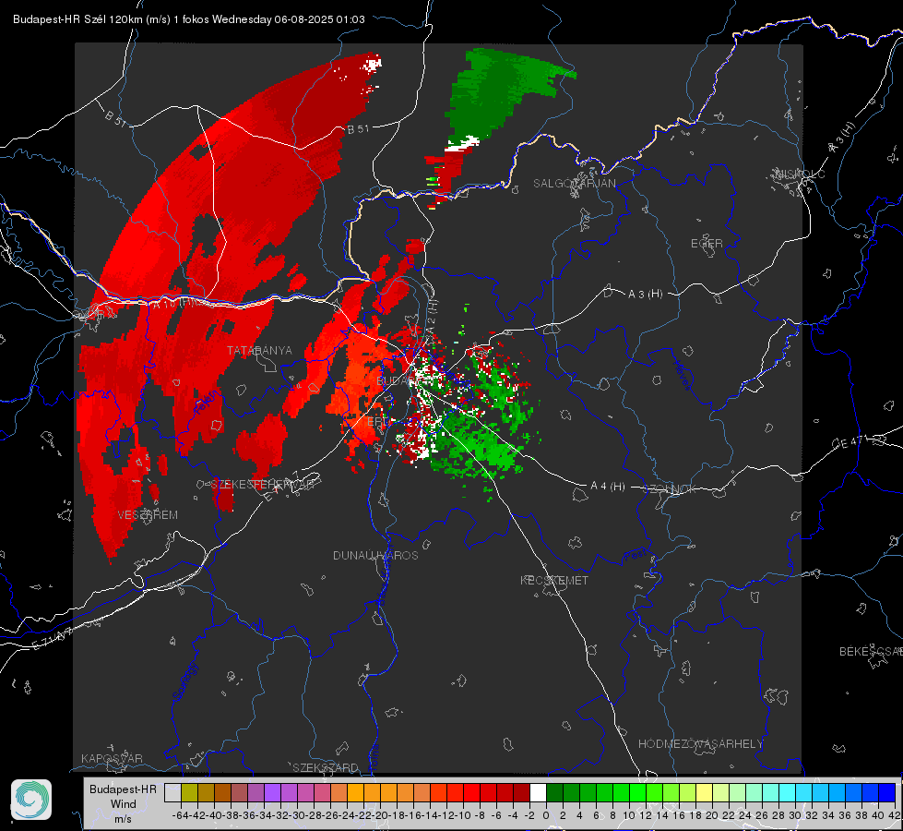The width and height of the screenshot is (903, 831).
Task: Click the KECSKEMÉT city label
Action: [x=554, y=580]
